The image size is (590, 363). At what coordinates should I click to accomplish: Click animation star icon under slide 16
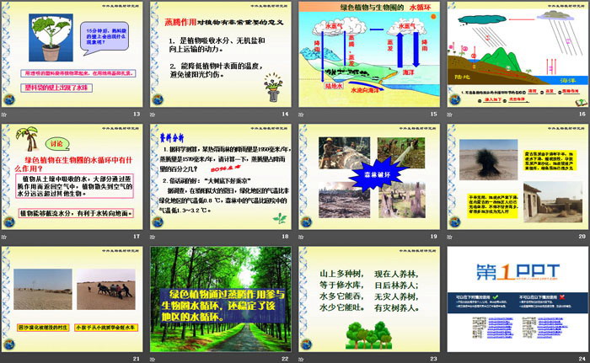tap(449, 115)
